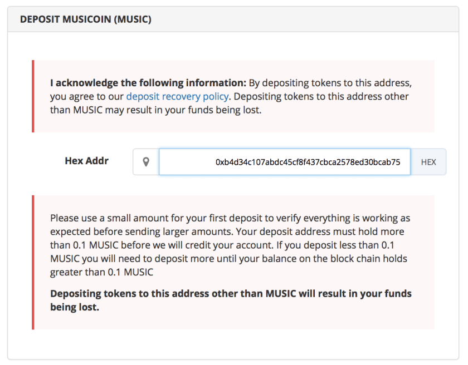This screenshot has width=468, height=365.
Task: Click the 0xb4d34c deposit address text
Action: [x=308, y=162]
